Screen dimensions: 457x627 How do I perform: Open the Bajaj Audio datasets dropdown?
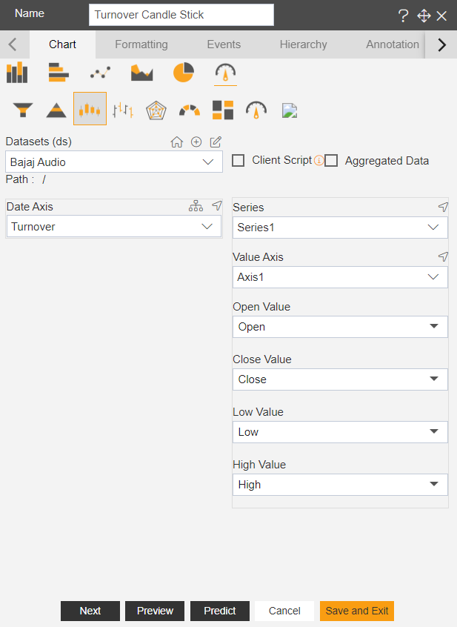[114, 162]
